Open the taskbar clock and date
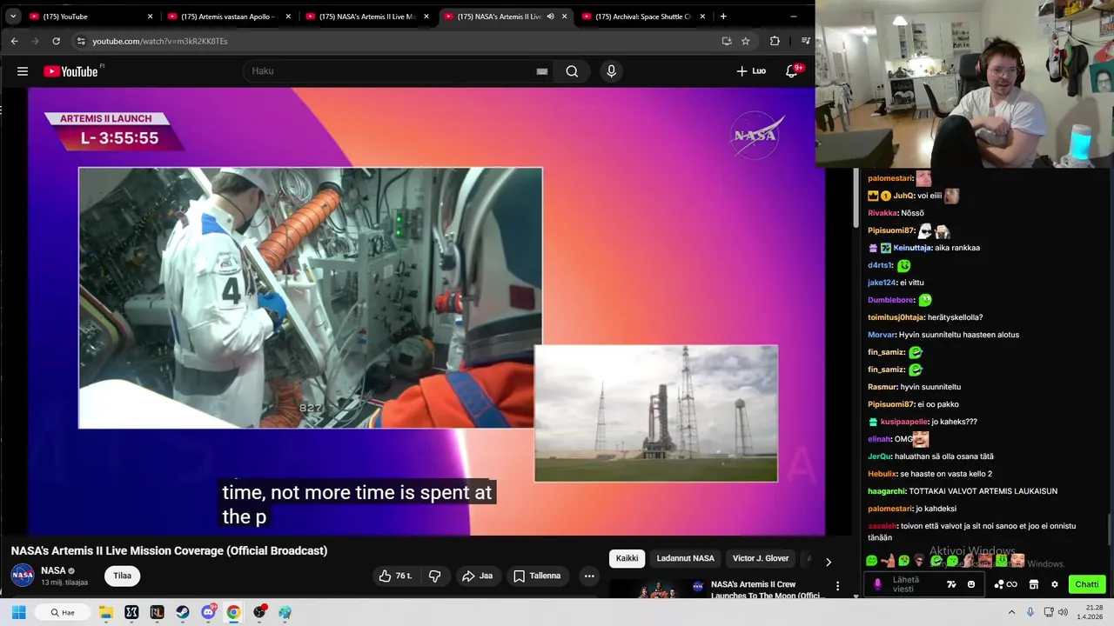 click(1091, 612)
